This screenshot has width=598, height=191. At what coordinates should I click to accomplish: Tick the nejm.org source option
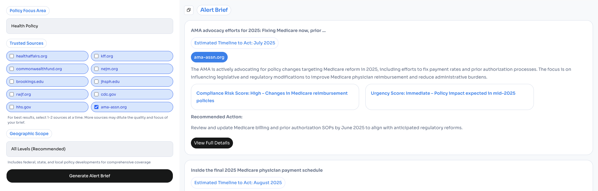(97, 69)
